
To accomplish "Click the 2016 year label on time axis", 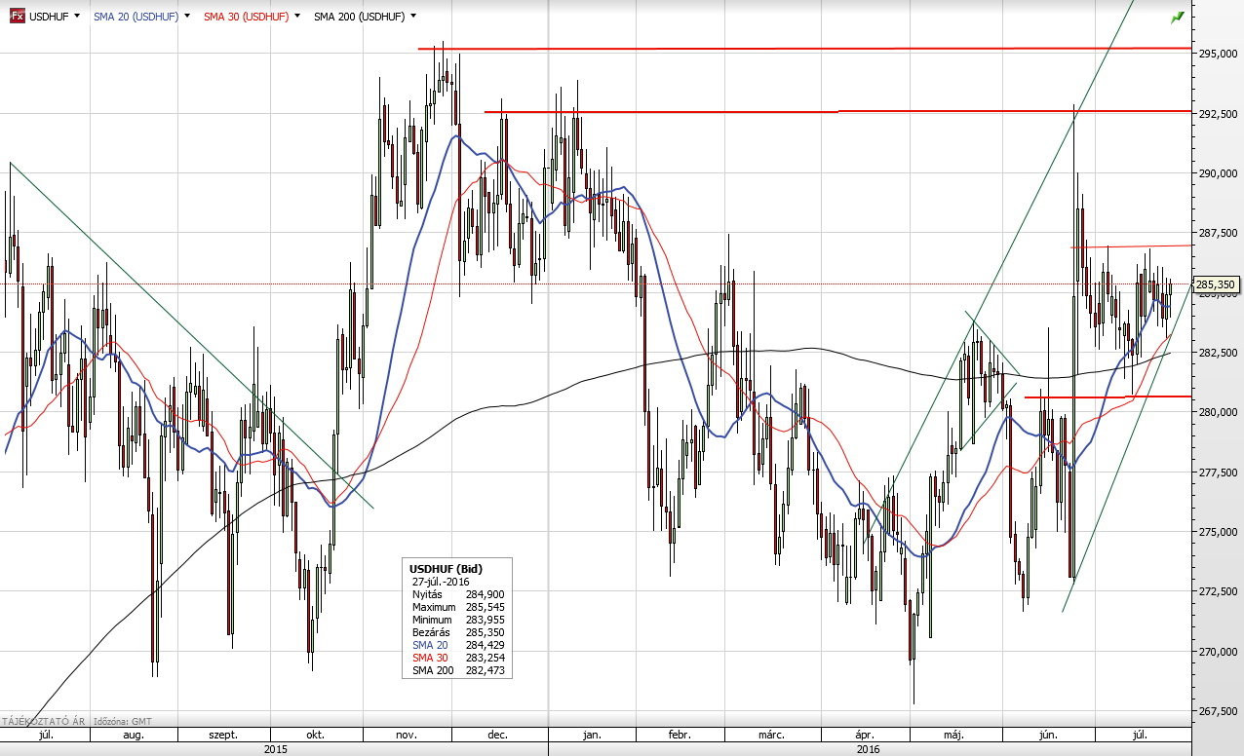I will coord(869,749).
